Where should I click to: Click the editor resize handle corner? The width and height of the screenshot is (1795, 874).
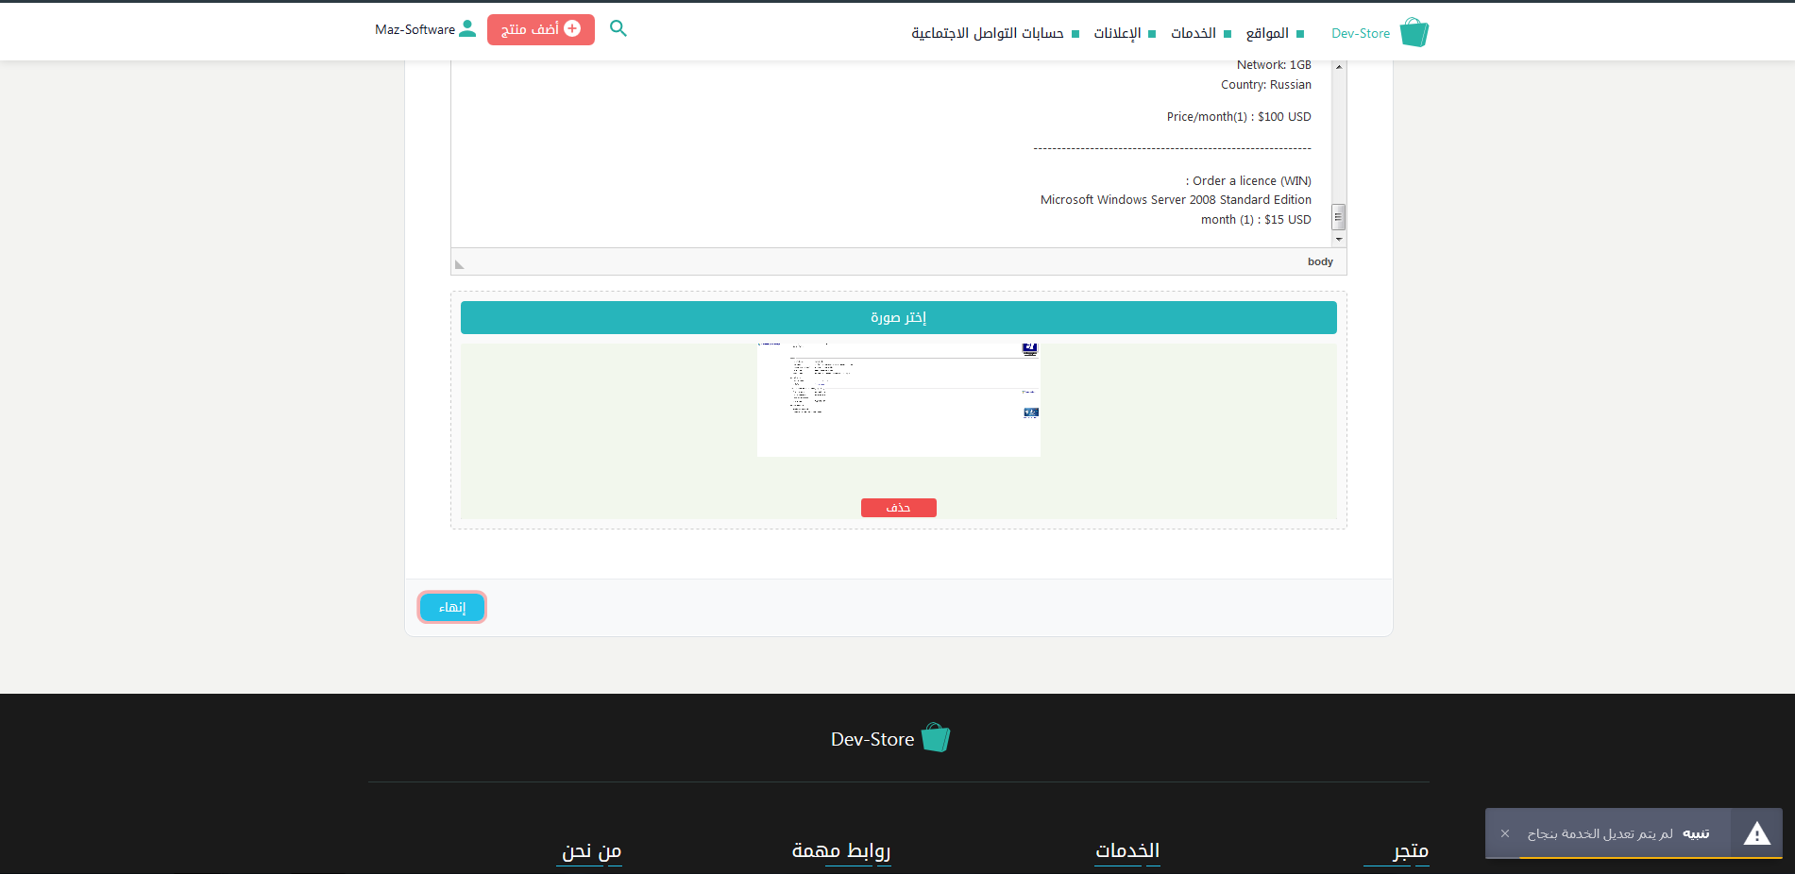460,264
